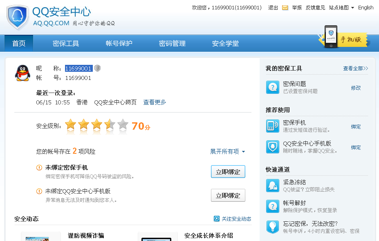Click the penguin avatar image
Viewport: 379px width, 241px height.
click(23, 73)
